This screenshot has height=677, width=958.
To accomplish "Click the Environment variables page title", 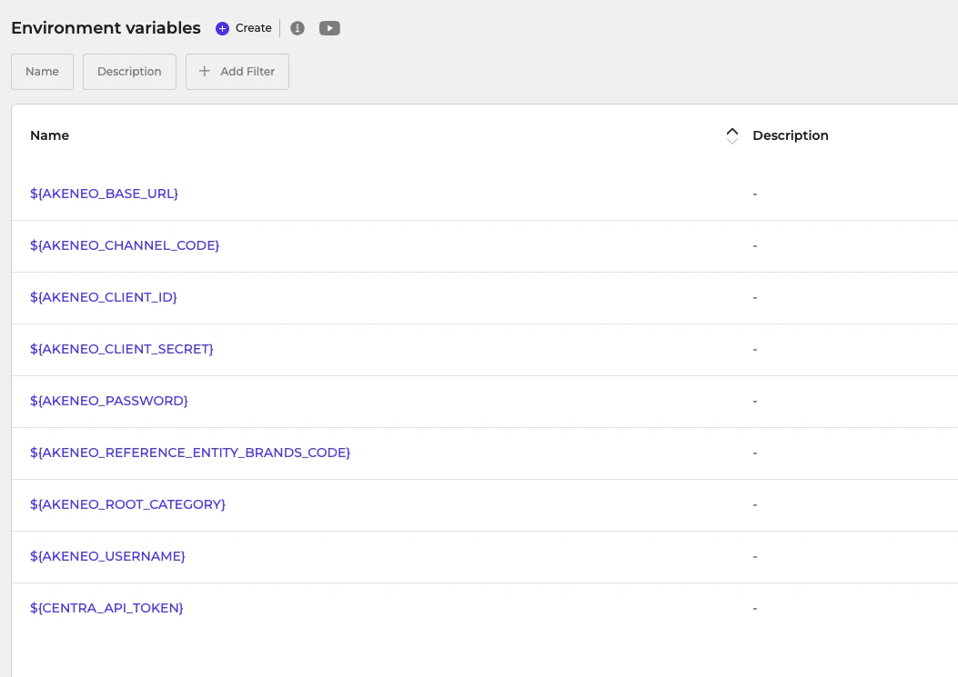I will [106, 28].
